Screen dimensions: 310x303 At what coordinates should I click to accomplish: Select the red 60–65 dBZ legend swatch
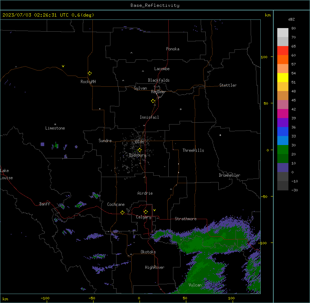(283, 50)
